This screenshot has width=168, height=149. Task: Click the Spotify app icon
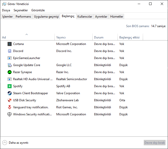tap(10, 86)
